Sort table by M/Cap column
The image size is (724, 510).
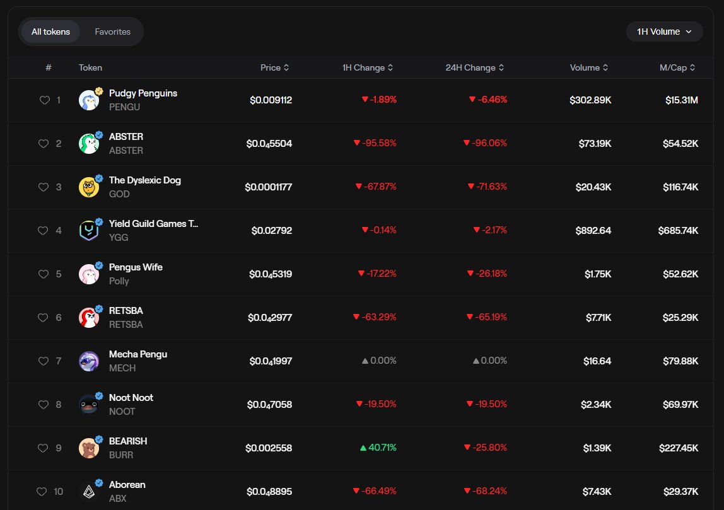click(677, 67)
